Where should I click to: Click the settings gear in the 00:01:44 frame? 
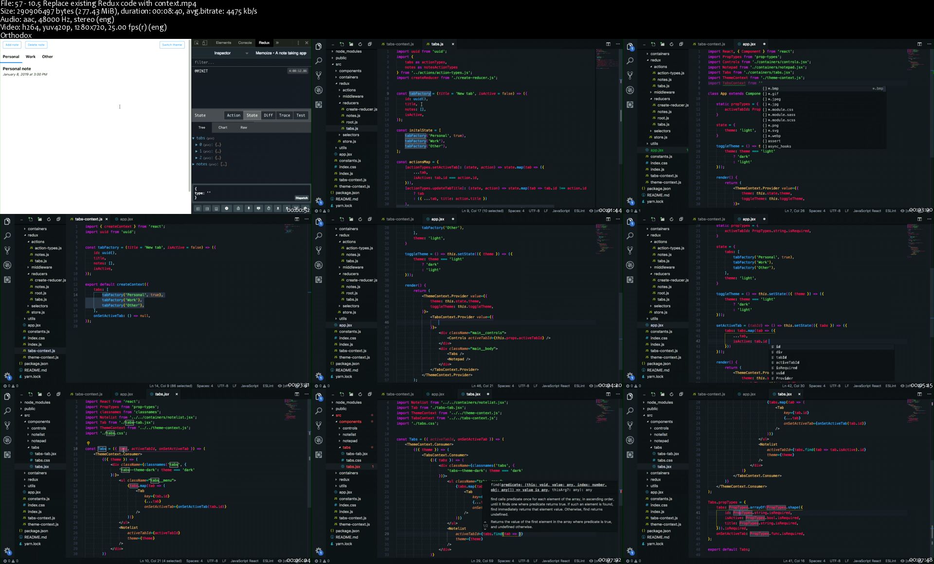click(x=319, y=200)
